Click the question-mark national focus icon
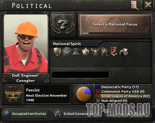 click(x=63, y=25)
